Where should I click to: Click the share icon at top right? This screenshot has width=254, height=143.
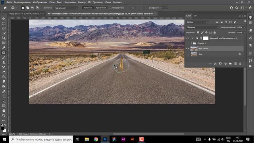250,8
